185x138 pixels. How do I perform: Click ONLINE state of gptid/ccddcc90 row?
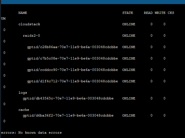pyautogui.click(x=129, y=70)
